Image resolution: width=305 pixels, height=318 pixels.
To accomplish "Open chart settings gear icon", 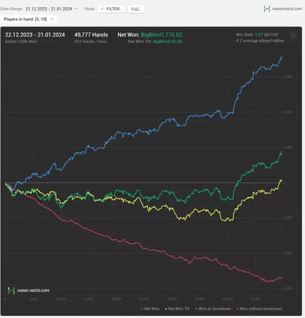I will [x=293, y=35].
